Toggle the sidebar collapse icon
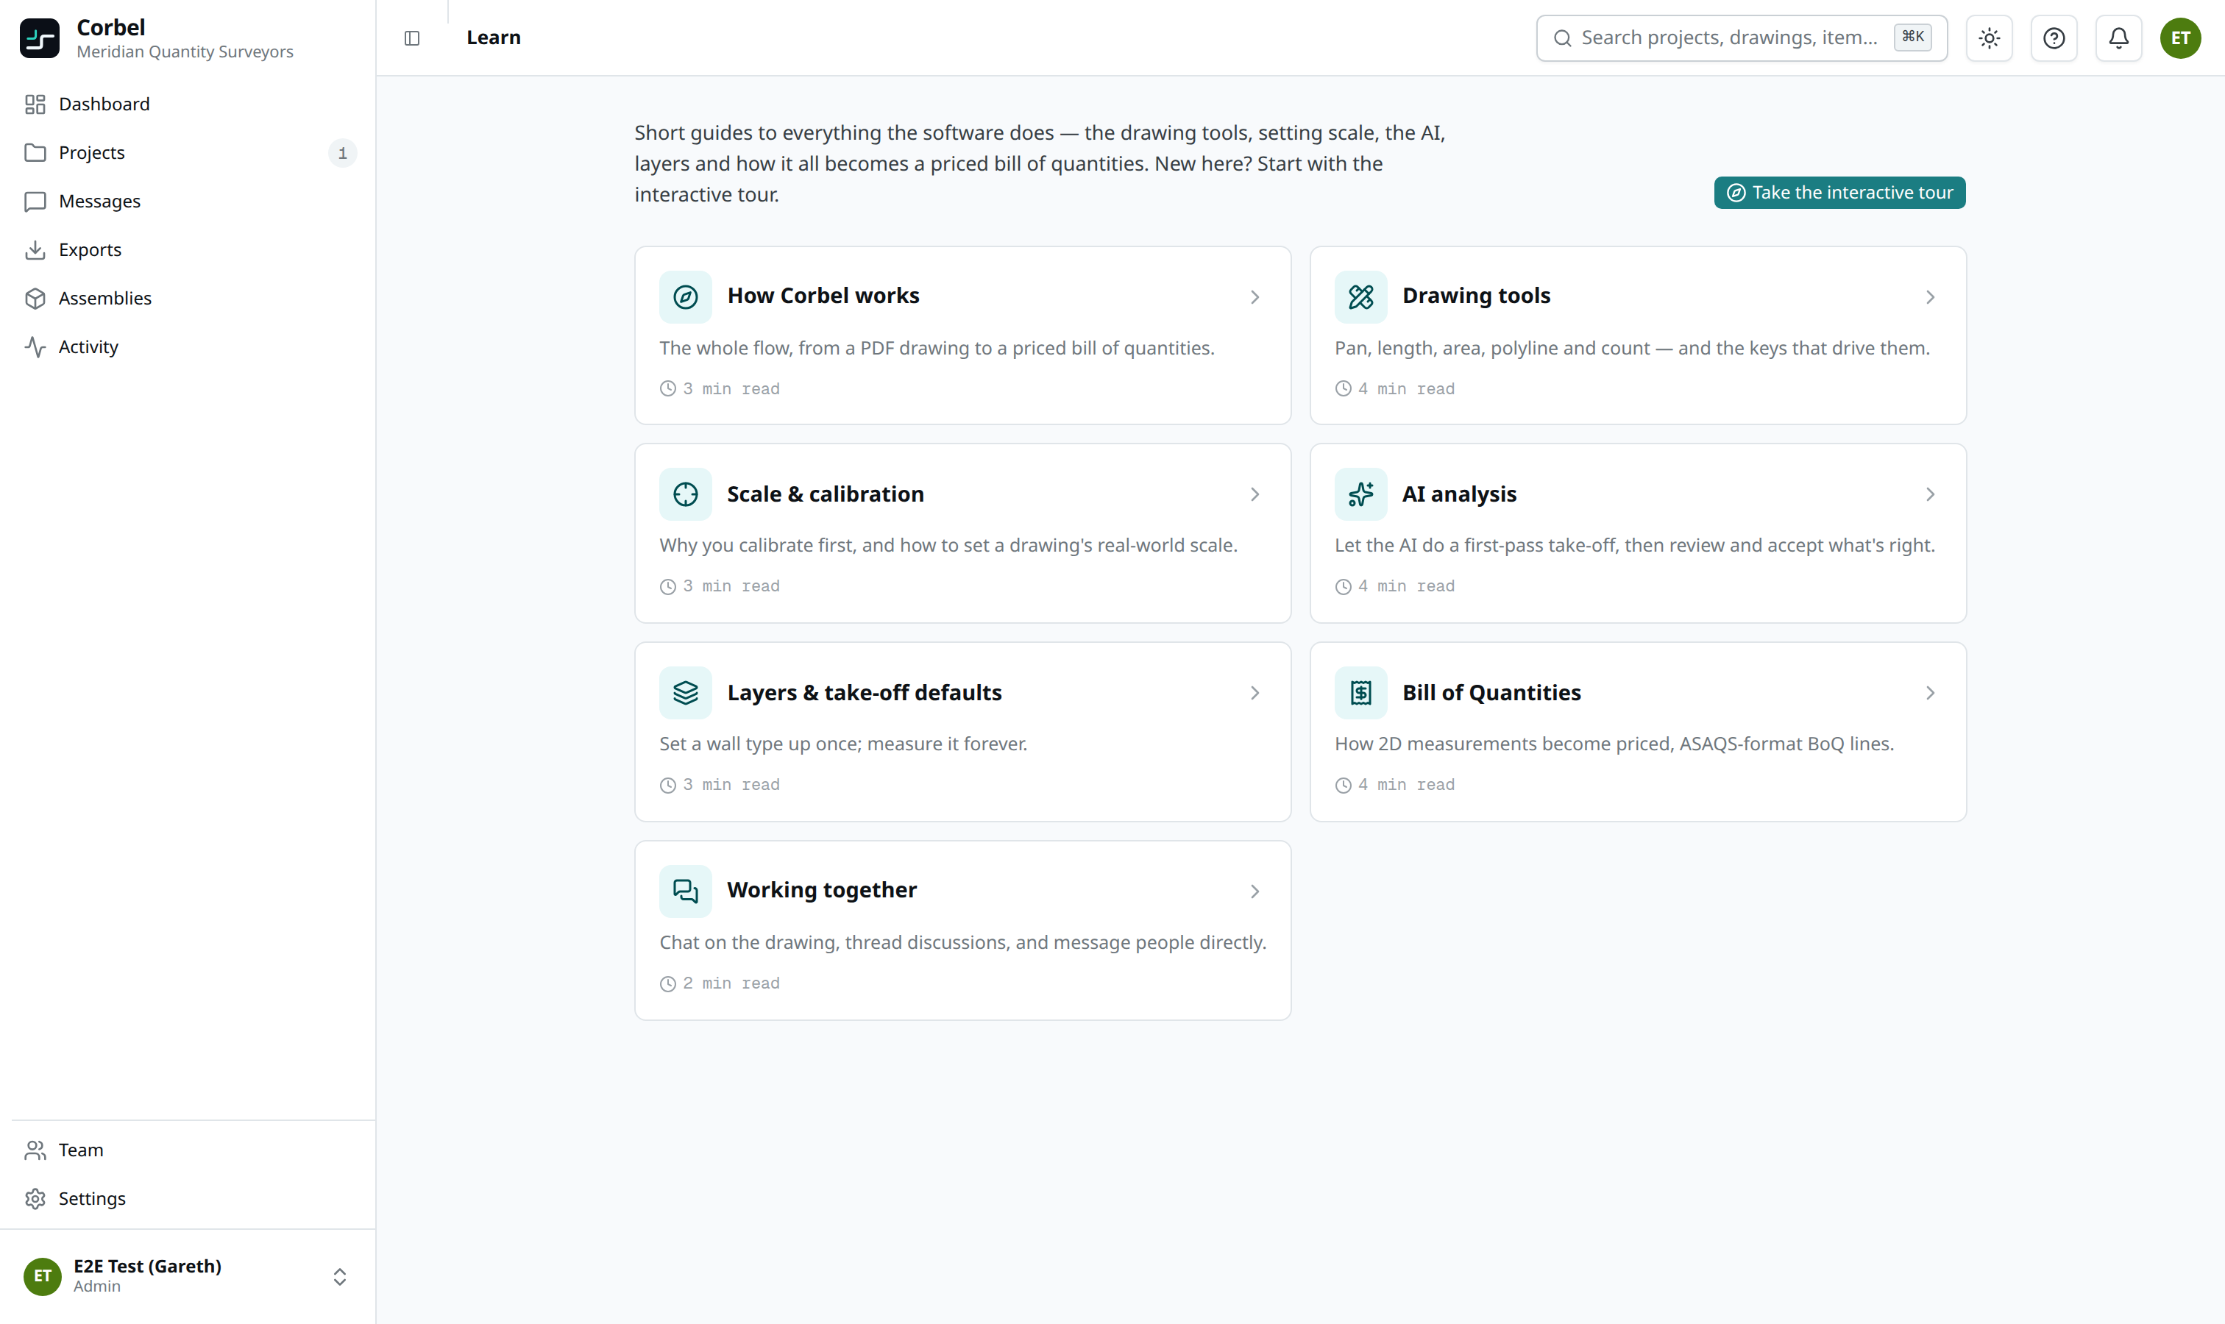The width and height of the screenshot is (2225, 1324). pyautogui.click(x=411, y=38)
